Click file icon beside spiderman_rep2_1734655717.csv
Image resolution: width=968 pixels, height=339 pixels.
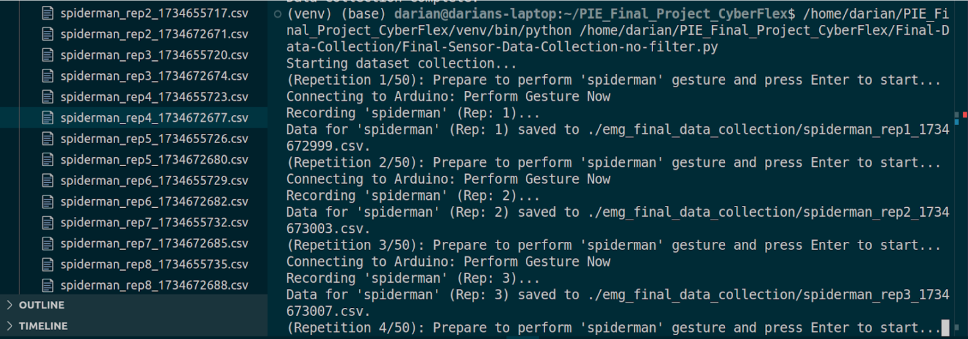tap(48, 13)
